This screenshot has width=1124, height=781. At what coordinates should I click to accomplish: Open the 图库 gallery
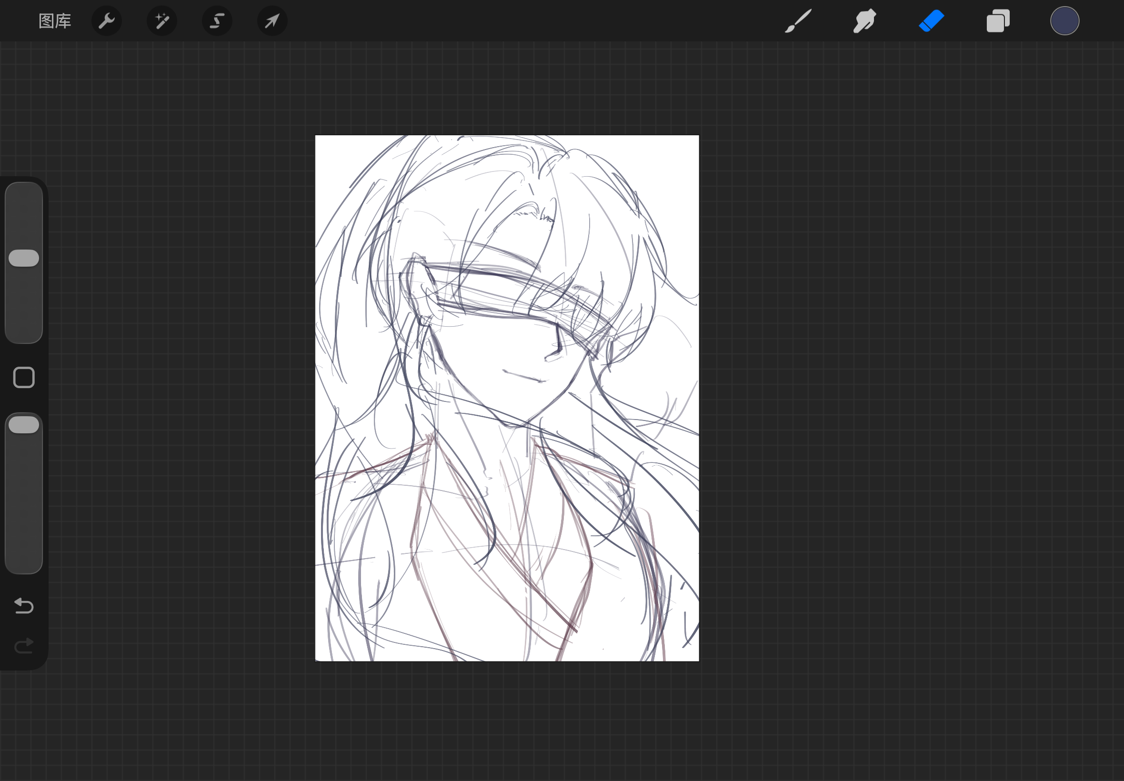click(55, 21)
